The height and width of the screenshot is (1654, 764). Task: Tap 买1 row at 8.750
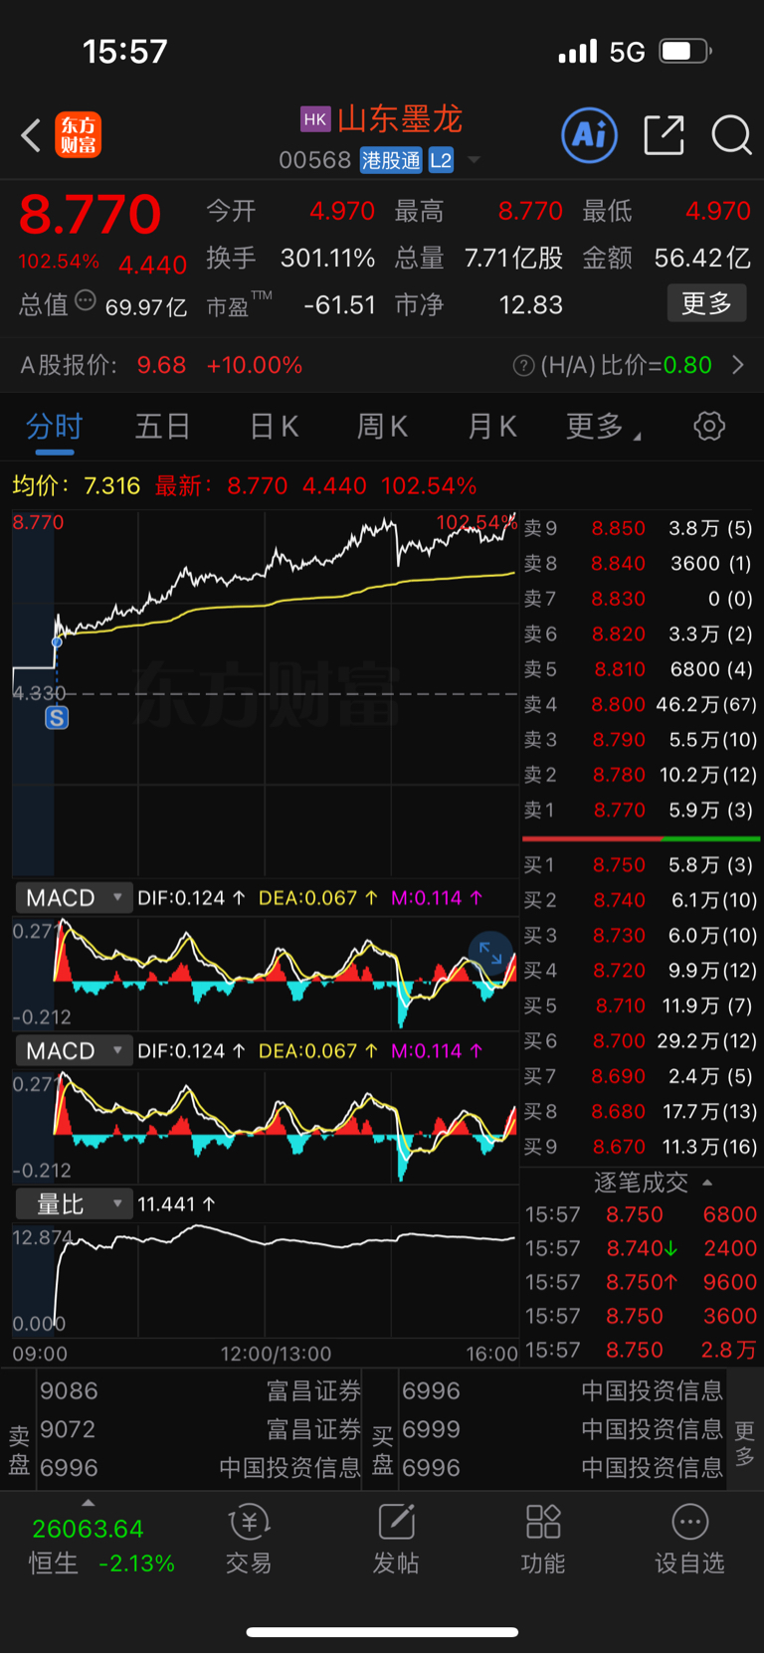(x=640, y=865)
